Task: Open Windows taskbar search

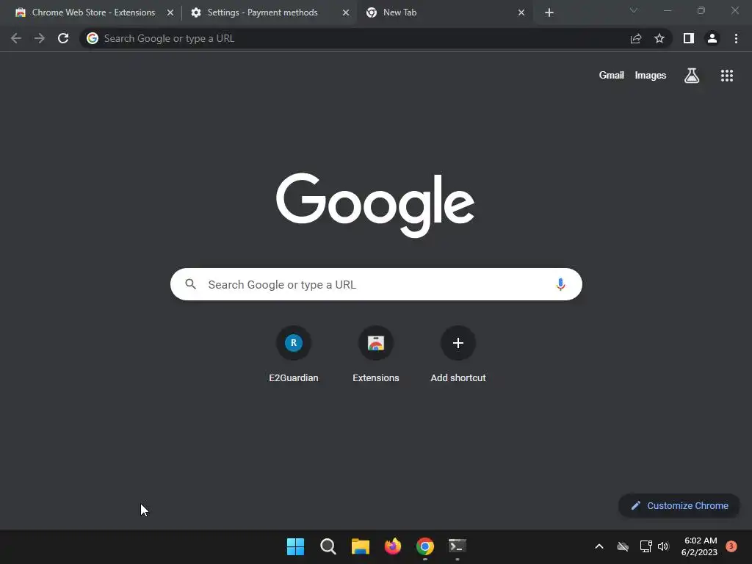Action: [328, 546]
